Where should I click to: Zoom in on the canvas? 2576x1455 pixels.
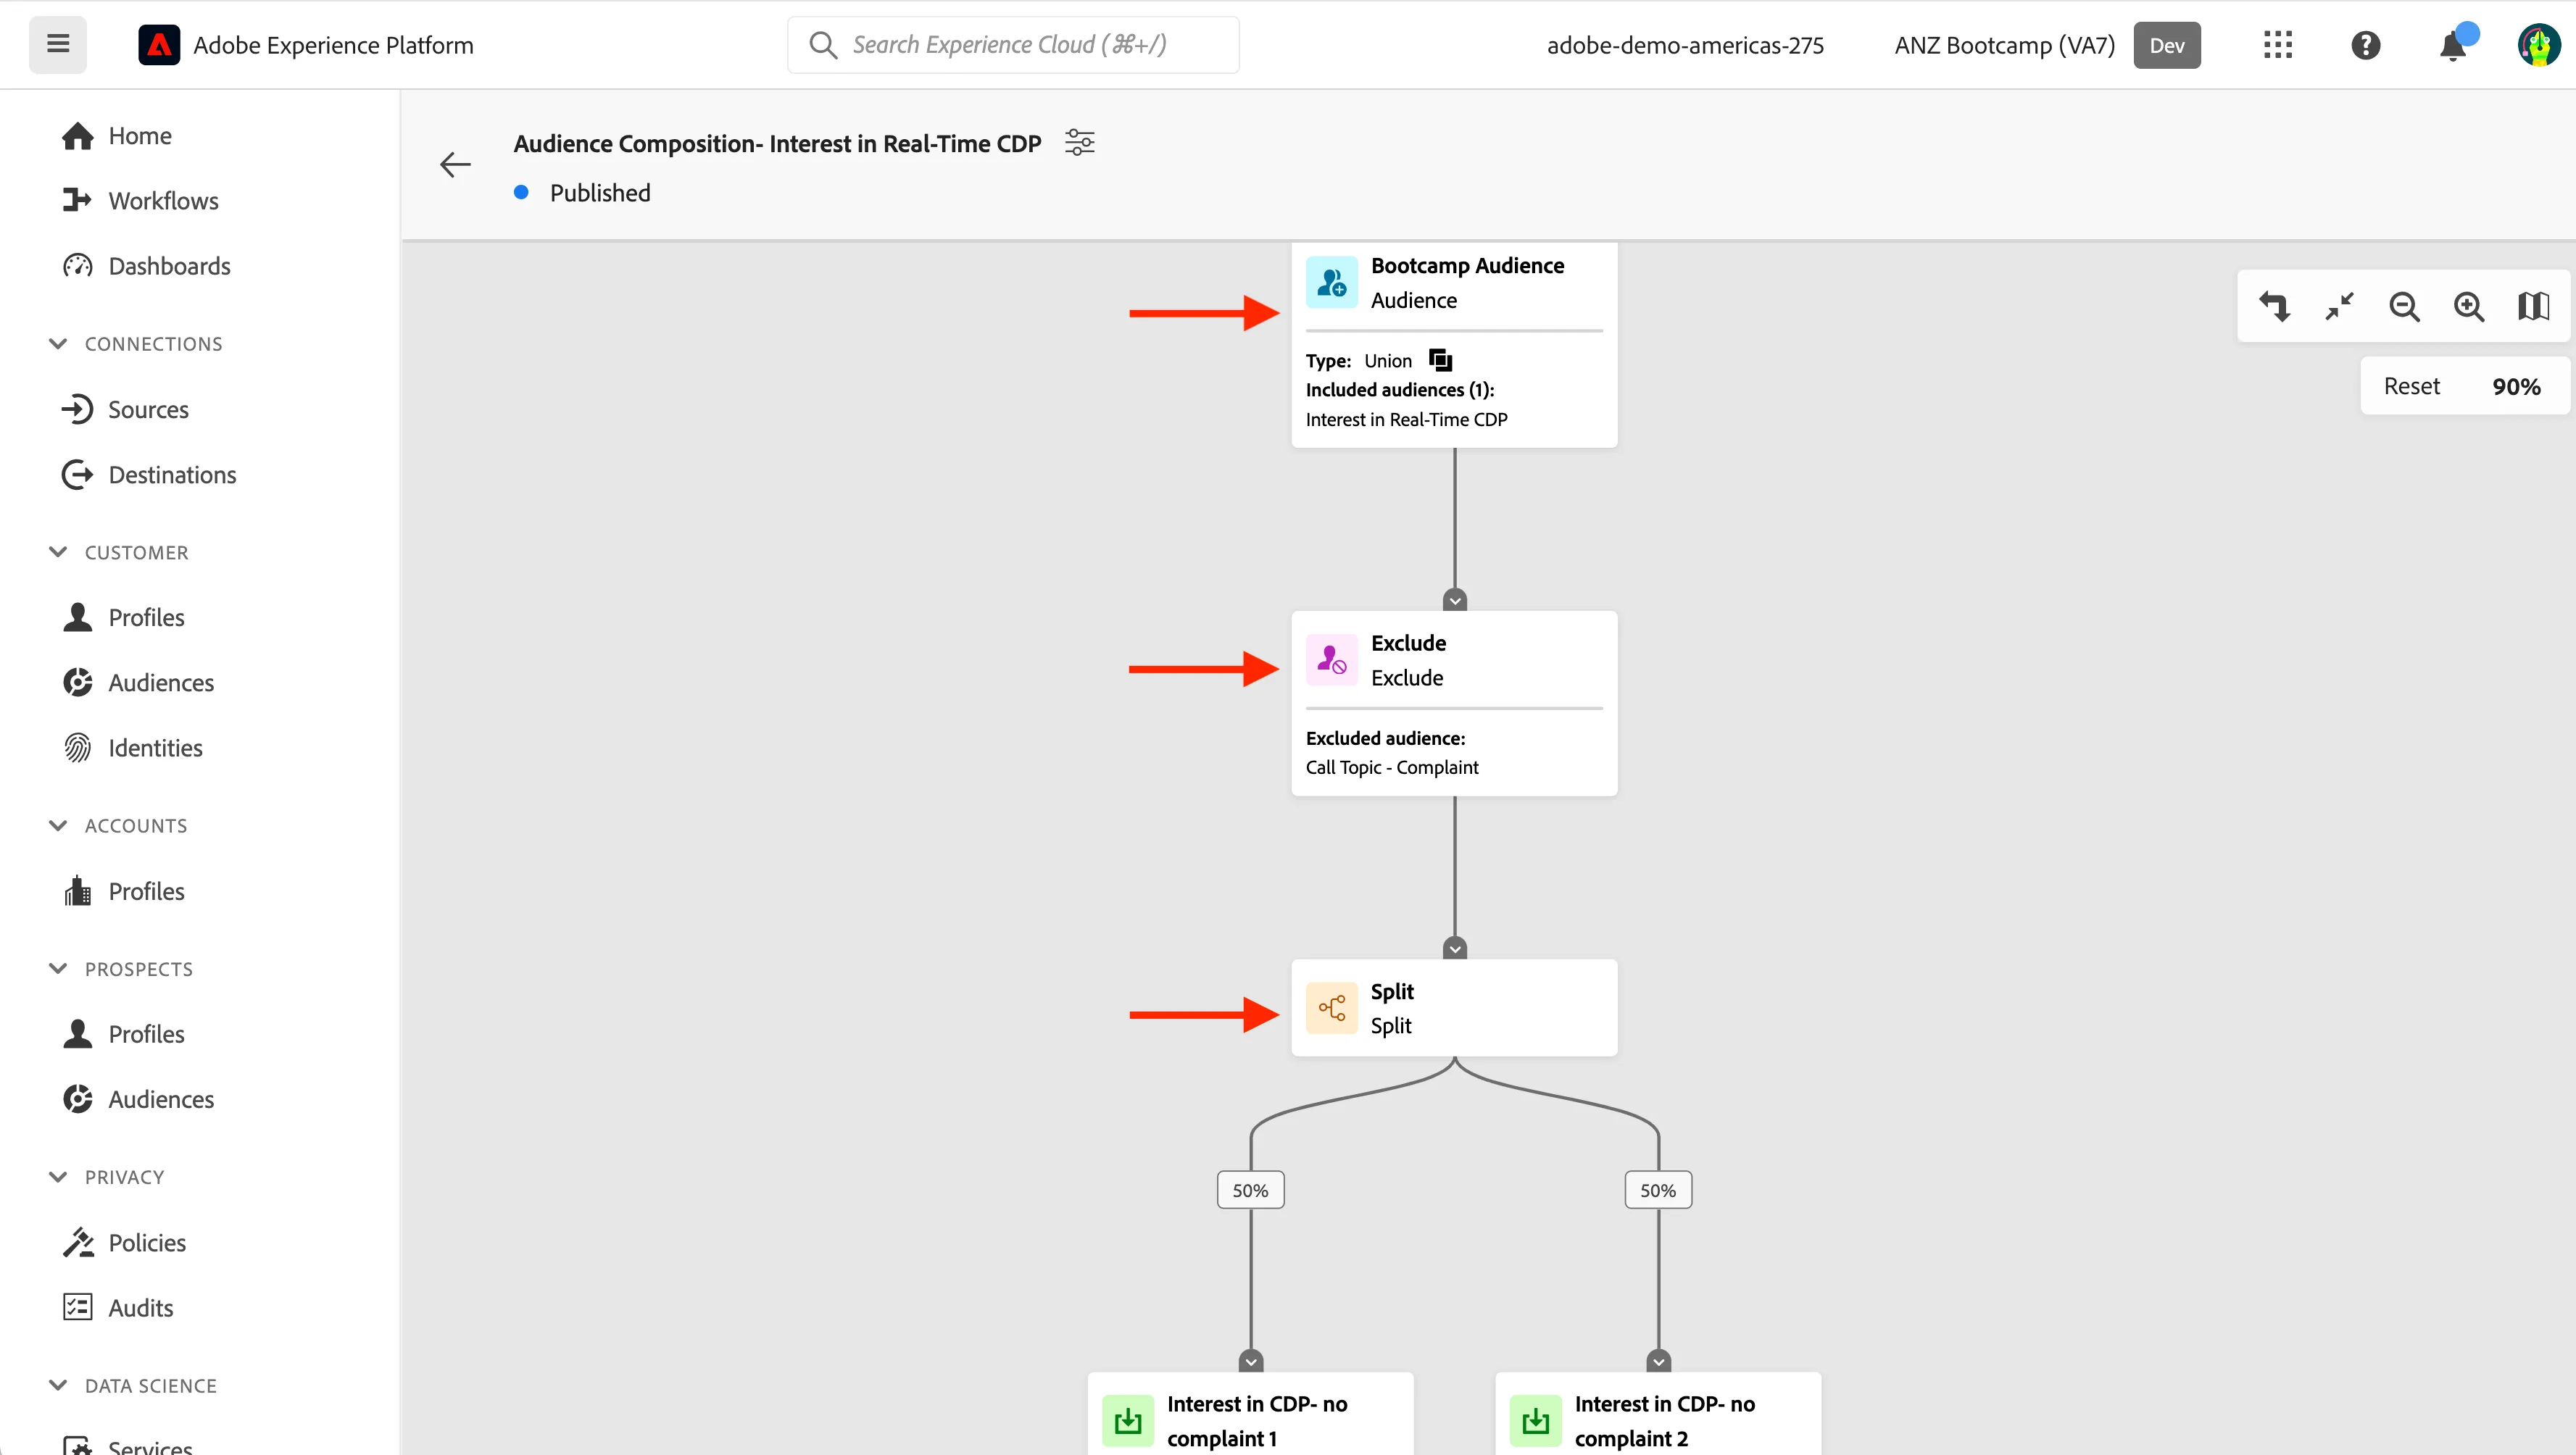pyautogui.click(x=2469, y=306)
